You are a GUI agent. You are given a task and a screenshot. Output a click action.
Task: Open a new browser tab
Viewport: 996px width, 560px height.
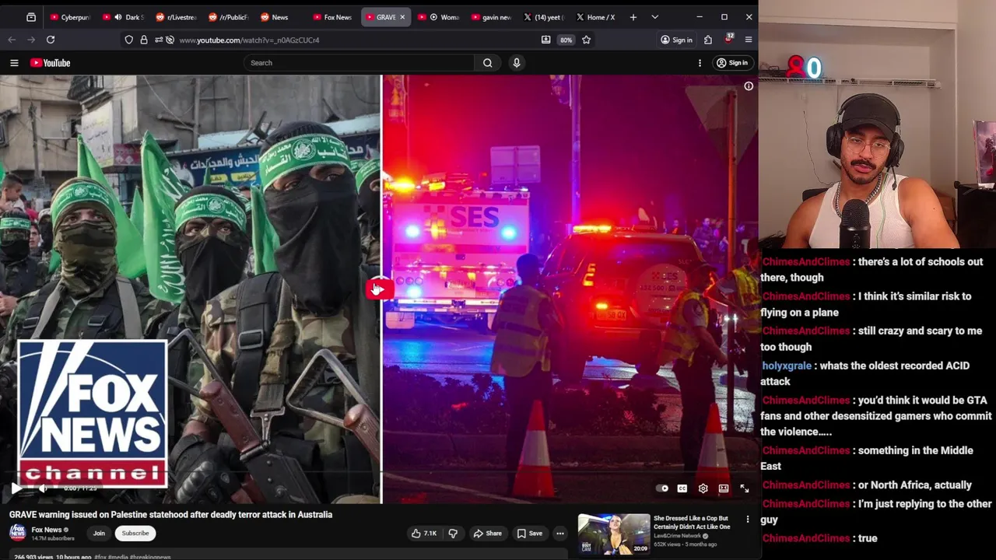(x=633, y=17)
